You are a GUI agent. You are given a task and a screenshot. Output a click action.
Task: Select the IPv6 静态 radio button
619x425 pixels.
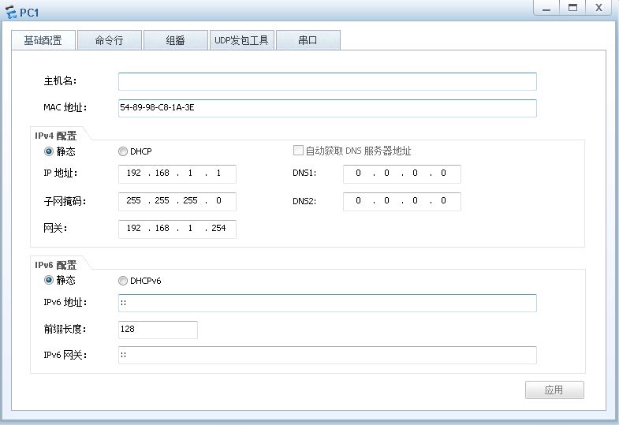click(x=49, y=280)
